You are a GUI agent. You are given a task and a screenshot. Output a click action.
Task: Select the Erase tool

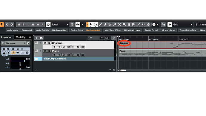pyautogui.click(x=105, y=25)
